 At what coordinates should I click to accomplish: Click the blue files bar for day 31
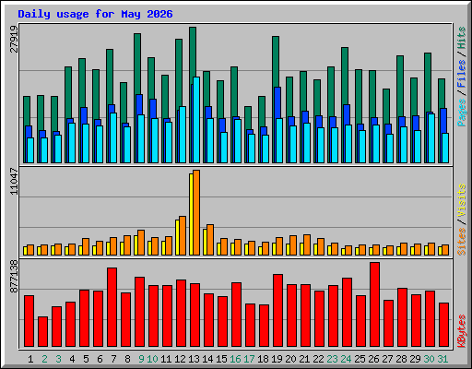click(443, 121)
